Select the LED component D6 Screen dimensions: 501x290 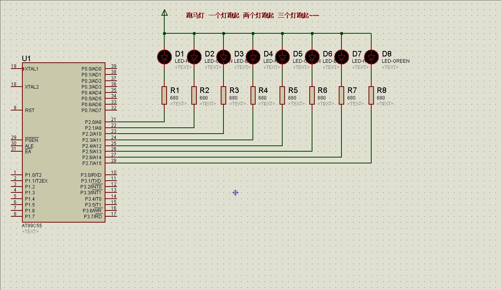(312, 57)
